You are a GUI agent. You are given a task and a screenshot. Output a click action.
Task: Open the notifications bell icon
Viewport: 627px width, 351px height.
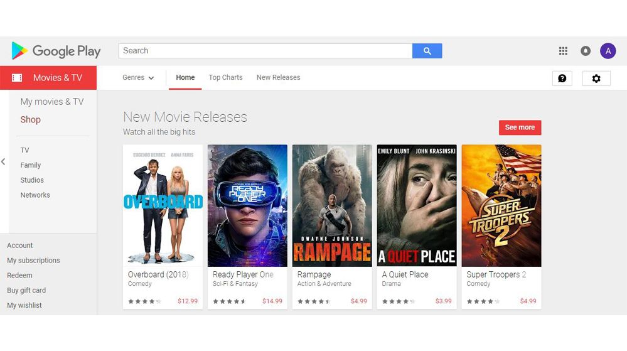[586, 51]
